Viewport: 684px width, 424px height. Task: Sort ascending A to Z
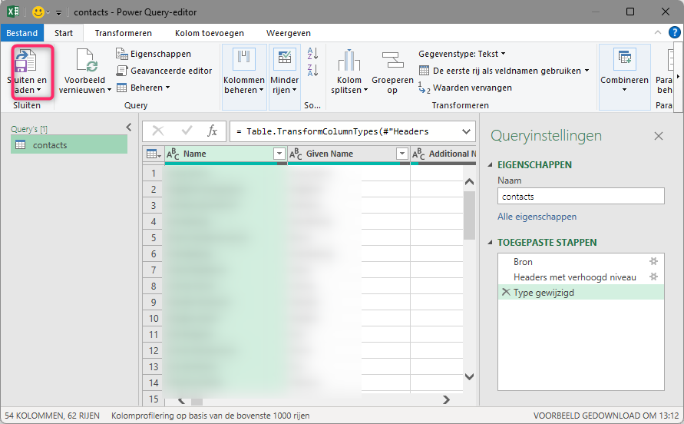[x=312, y=53]
